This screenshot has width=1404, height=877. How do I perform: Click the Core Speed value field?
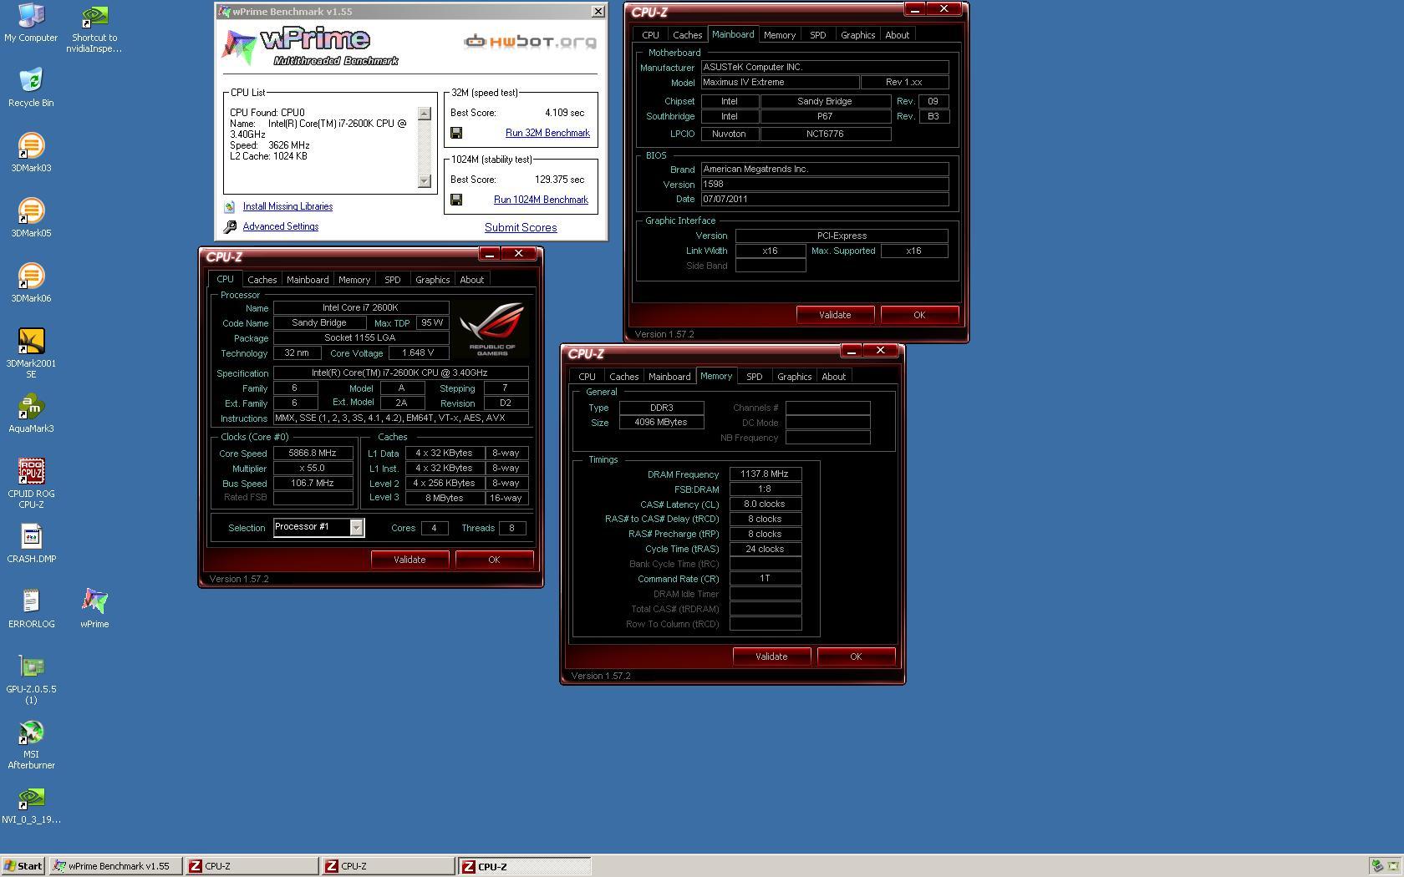point(313,453)
